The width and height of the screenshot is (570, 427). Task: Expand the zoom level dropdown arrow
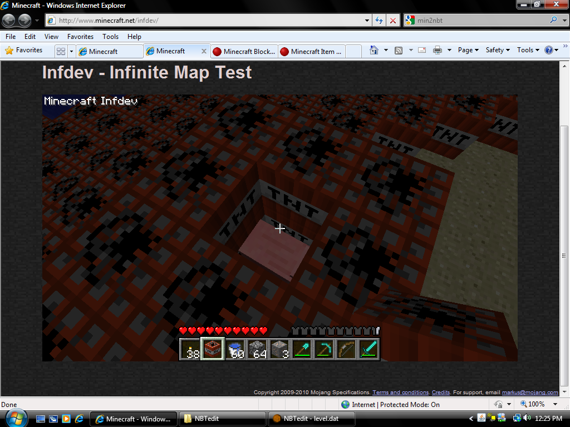pyautogui.click(x=555, y=404)
